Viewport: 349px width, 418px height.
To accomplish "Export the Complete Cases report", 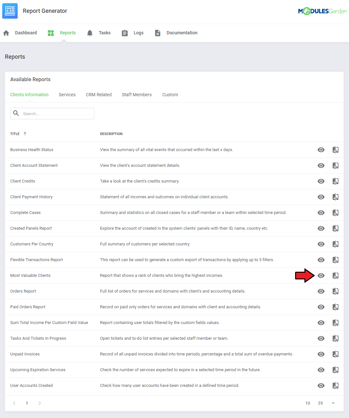I will [336, 213].
